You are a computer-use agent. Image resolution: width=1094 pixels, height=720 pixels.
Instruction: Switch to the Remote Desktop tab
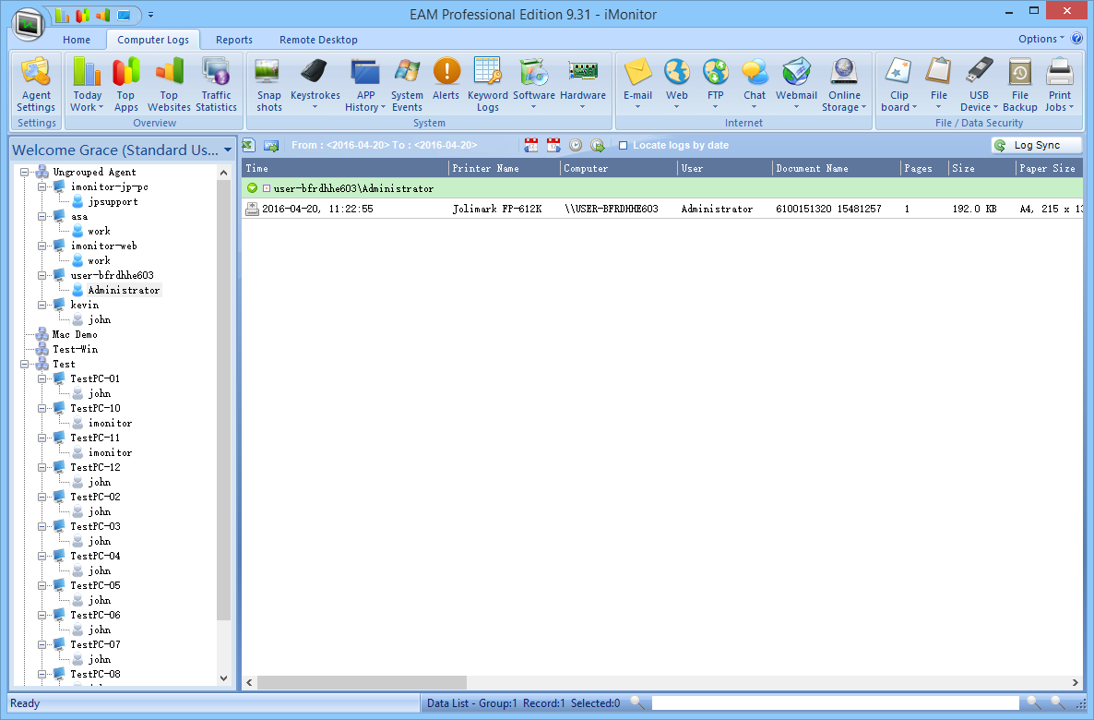coord(318,40)
